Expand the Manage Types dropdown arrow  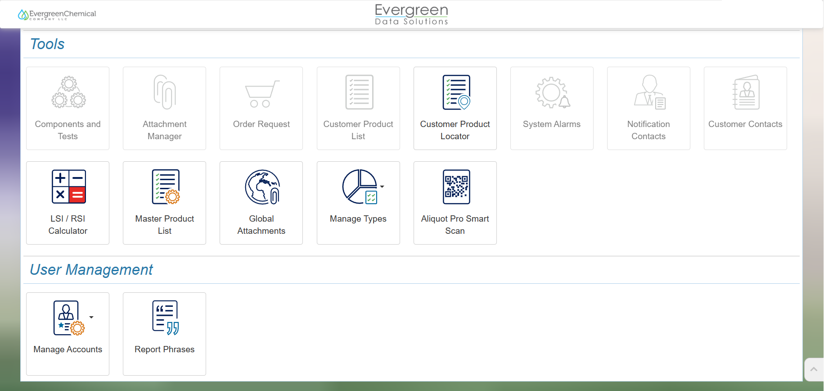click(x=382, y=186)
